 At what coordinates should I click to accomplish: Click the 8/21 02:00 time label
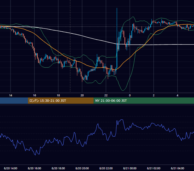(154, 168)
